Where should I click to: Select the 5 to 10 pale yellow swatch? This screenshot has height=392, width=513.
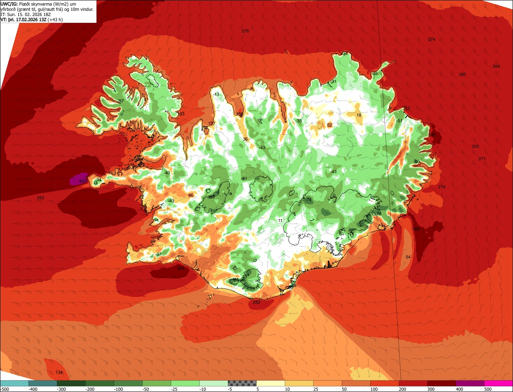pos(271,383)
